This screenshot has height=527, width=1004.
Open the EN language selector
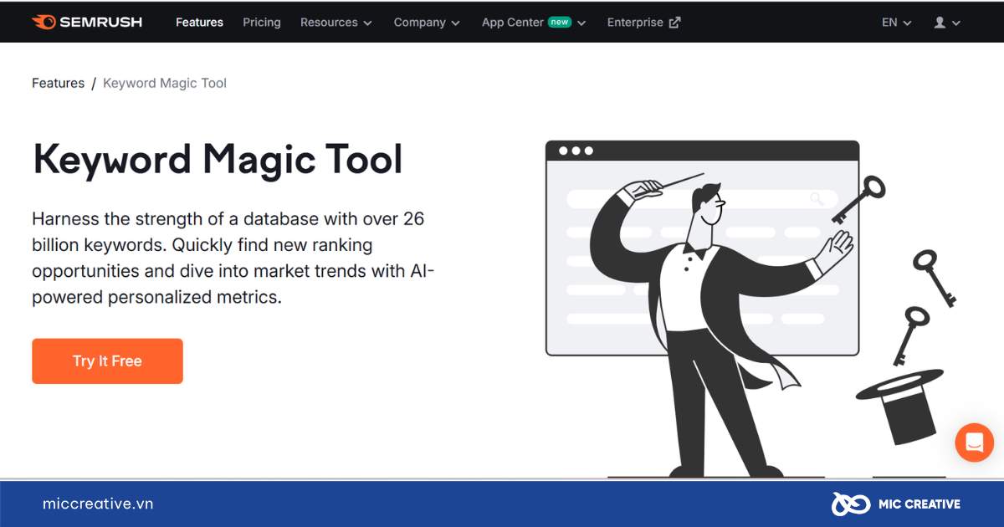pyautogui.click(x=896, y=23)
